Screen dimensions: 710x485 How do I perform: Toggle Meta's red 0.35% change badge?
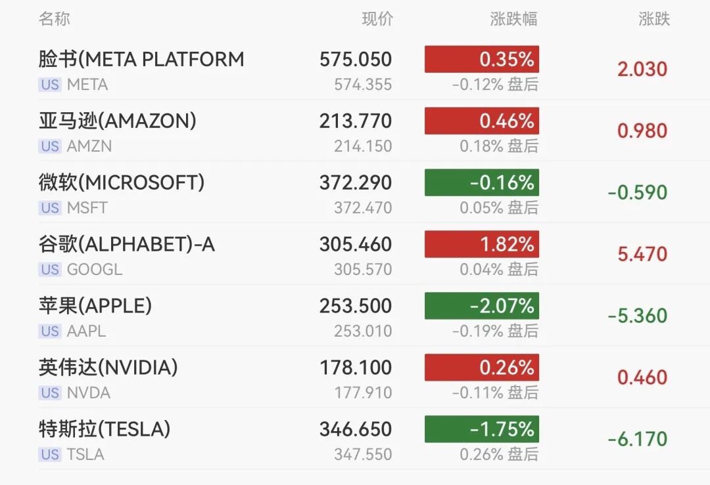[482, 59]
